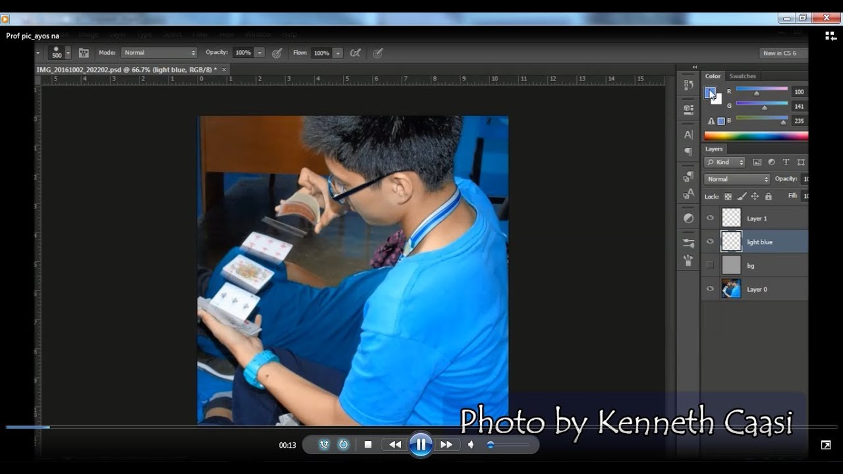Select Layer 0 in Layers panel

pos(755,289)
